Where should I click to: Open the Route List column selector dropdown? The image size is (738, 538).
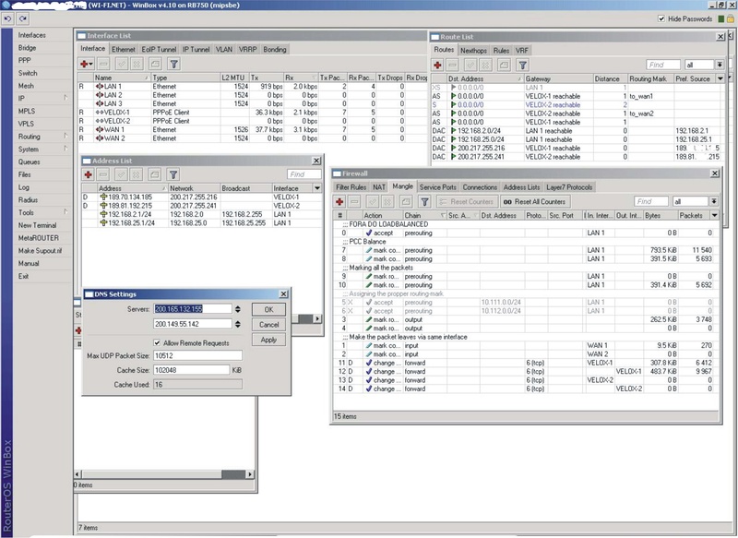tap(720, 78)
